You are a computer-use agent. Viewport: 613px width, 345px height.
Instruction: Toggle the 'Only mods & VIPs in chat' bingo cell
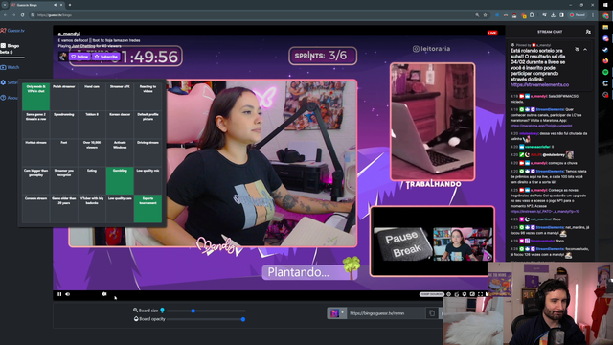click(x=36, y=97)
